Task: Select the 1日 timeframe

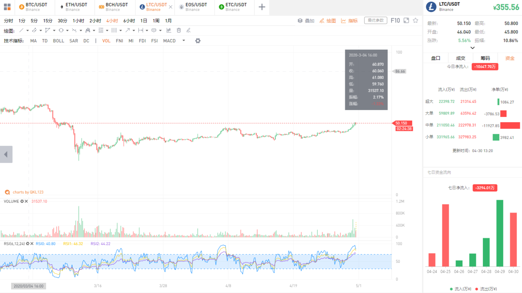Action: click(144, 21)
